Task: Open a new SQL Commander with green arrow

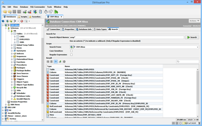Action: [56, 12]
